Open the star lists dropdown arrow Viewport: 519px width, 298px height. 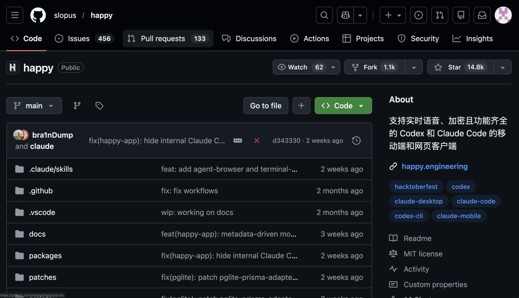click(503, 67)
